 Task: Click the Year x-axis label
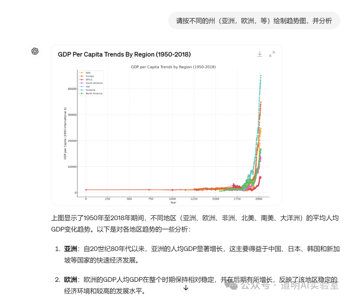click(x=173, y=203)
